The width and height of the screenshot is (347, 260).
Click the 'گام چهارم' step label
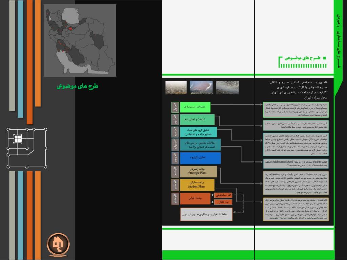[x=175, y=145]
